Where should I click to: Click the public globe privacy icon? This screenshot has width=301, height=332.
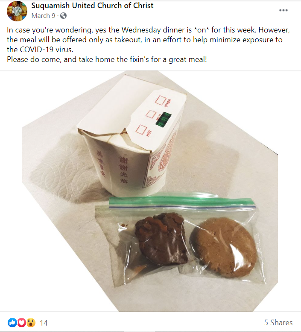click(63, 16)
